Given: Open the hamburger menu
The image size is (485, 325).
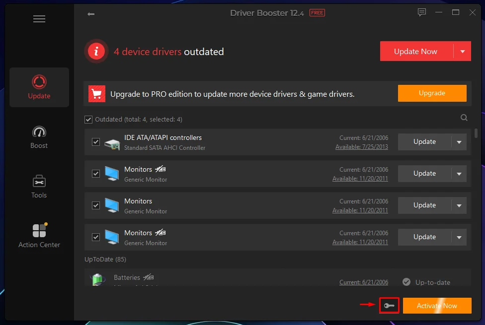Looking at the screenshot, I should (x=39, y=19).
